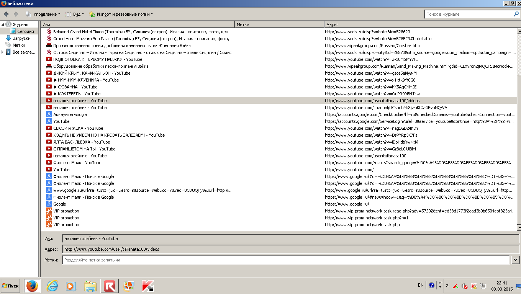Open the media player taskbar icon

click(71, 286)
